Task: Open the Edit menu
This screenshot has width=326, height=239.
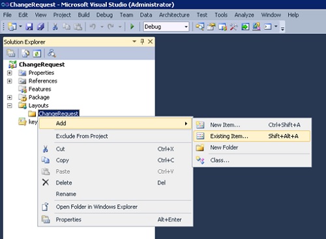Action: pos(23,15)
